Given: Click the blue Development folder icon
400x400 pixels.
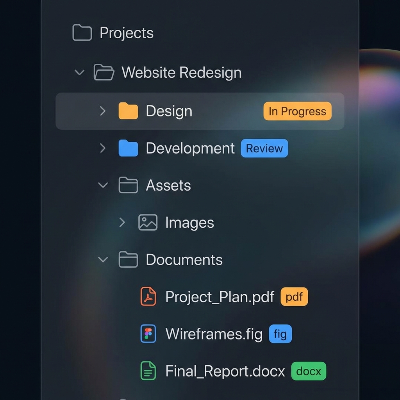Looking at the screenshot, I should click(128, 148).
